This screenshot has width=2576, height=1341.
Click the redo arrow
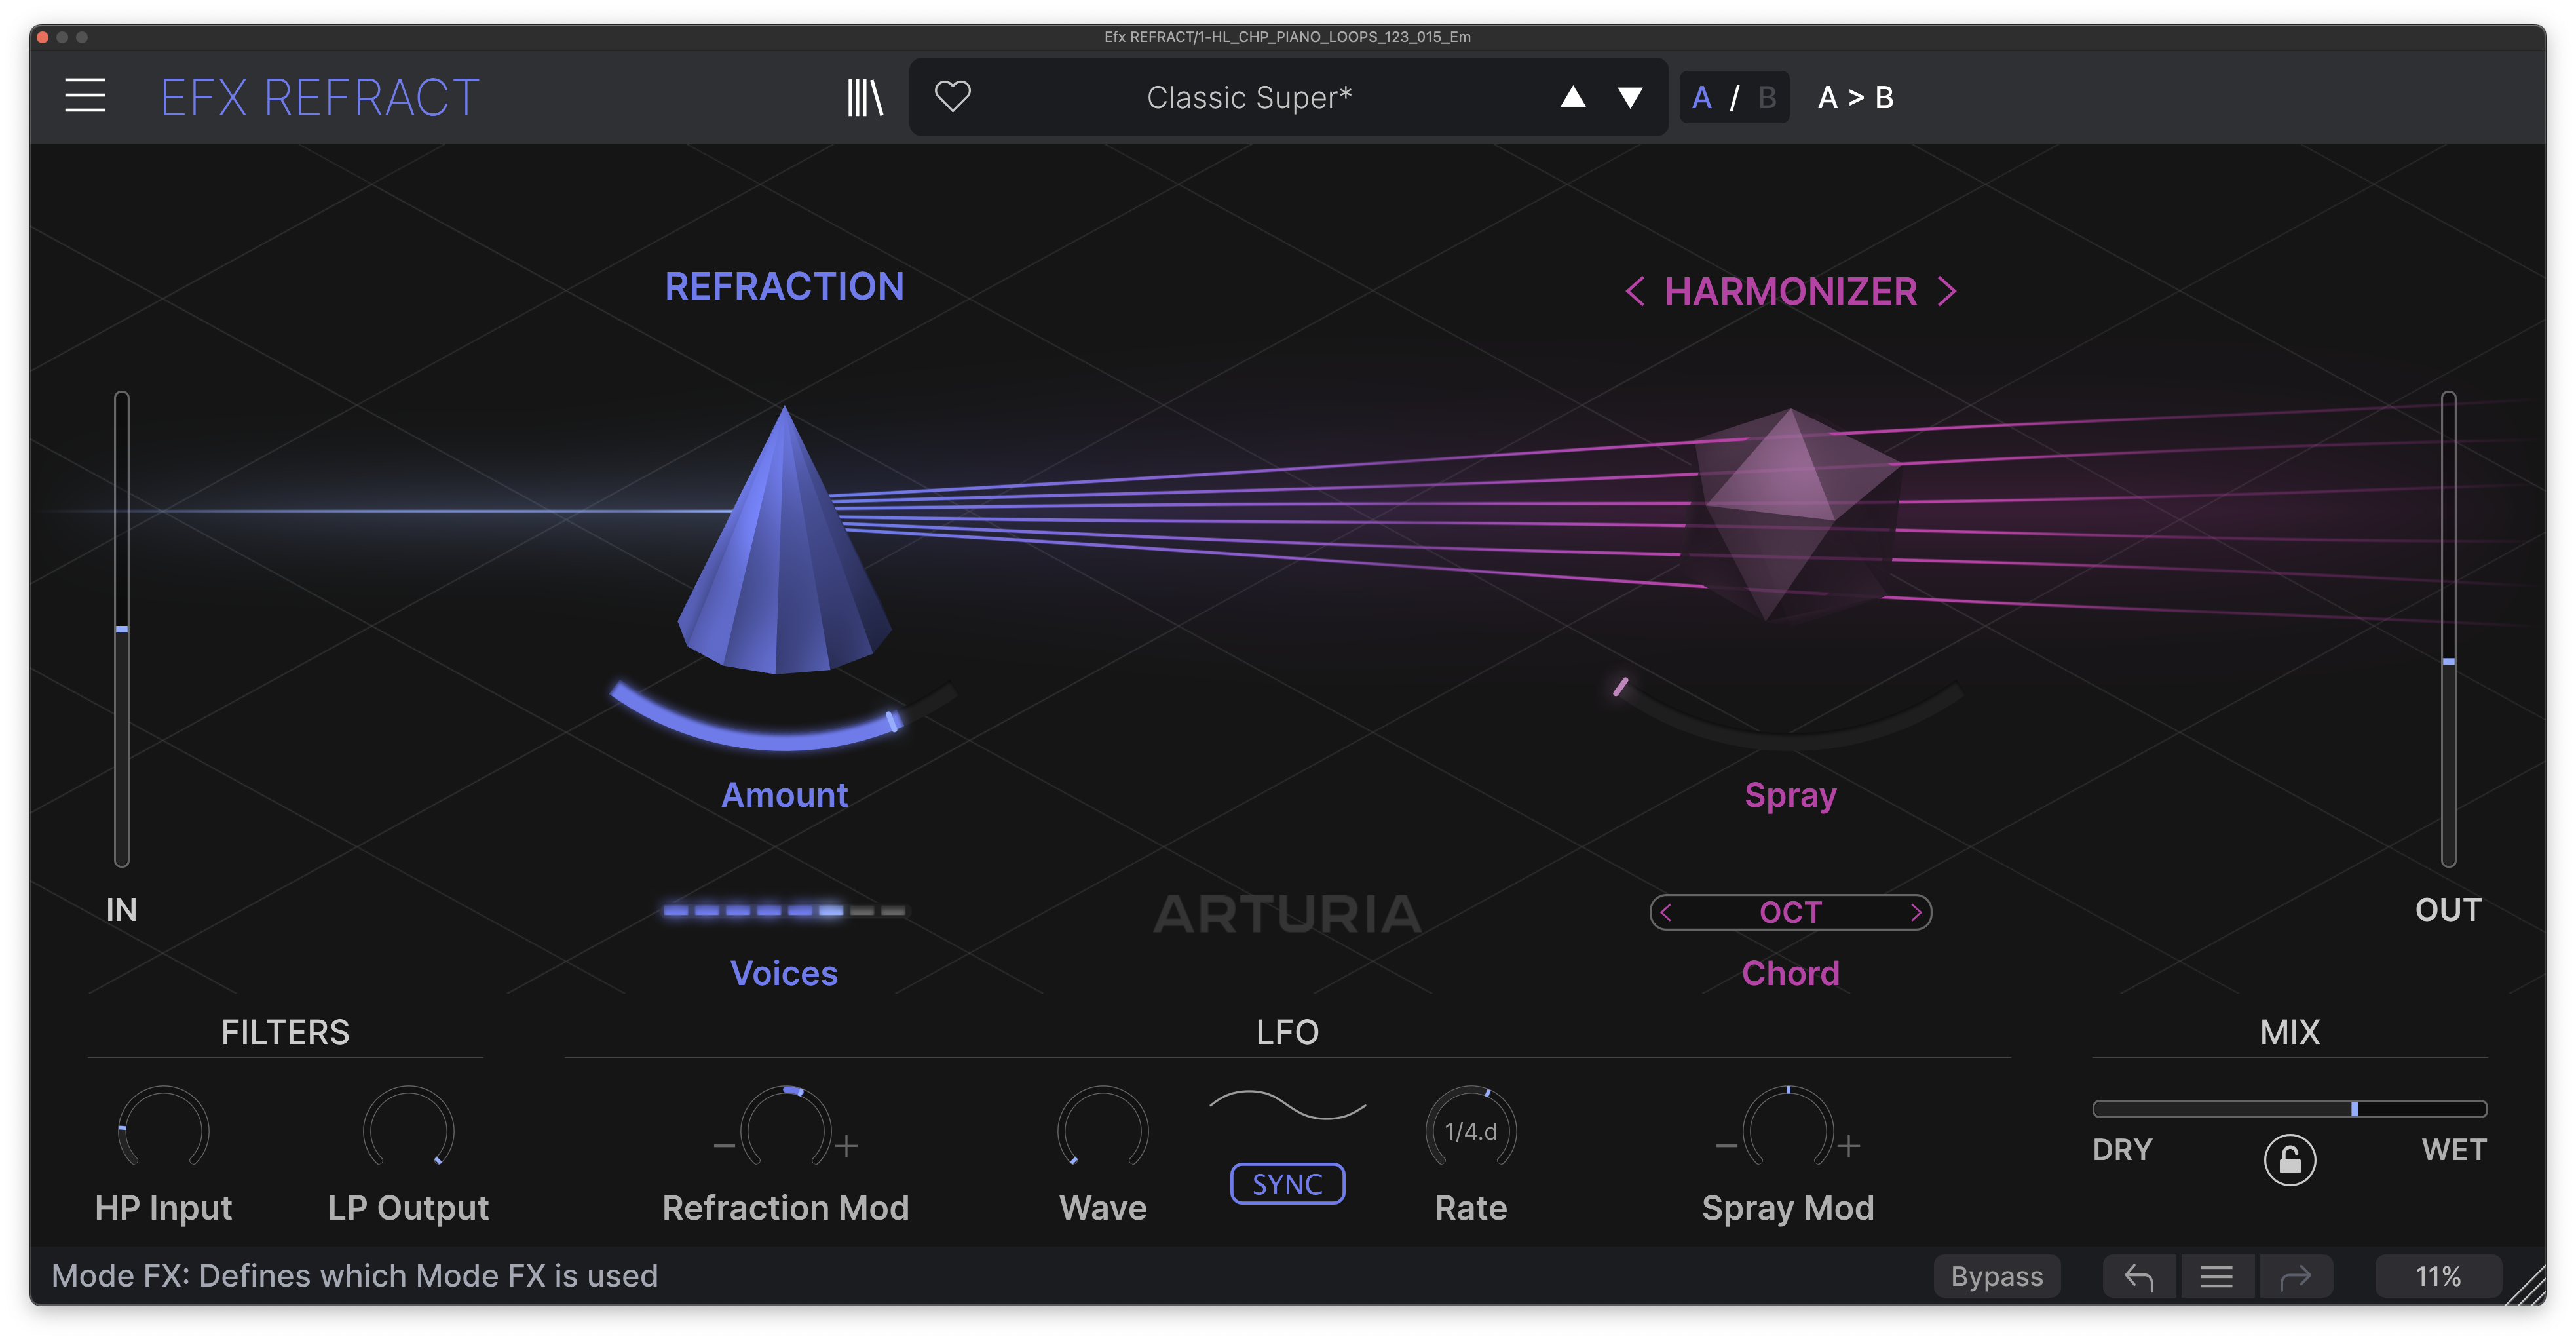[2295, 1276]
